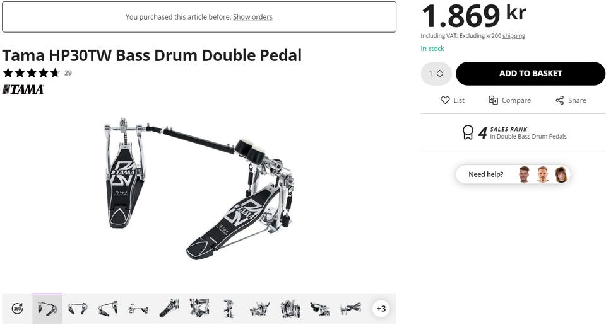Open the Show orders link
The image size is (606, 325).
tap(252, 17)
